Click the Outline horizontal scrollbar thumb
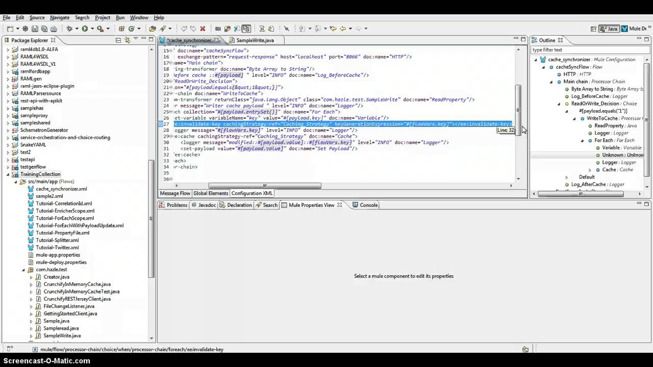This screenshot has width=653, height=367. pyautogui.click(x=581, y=194)
